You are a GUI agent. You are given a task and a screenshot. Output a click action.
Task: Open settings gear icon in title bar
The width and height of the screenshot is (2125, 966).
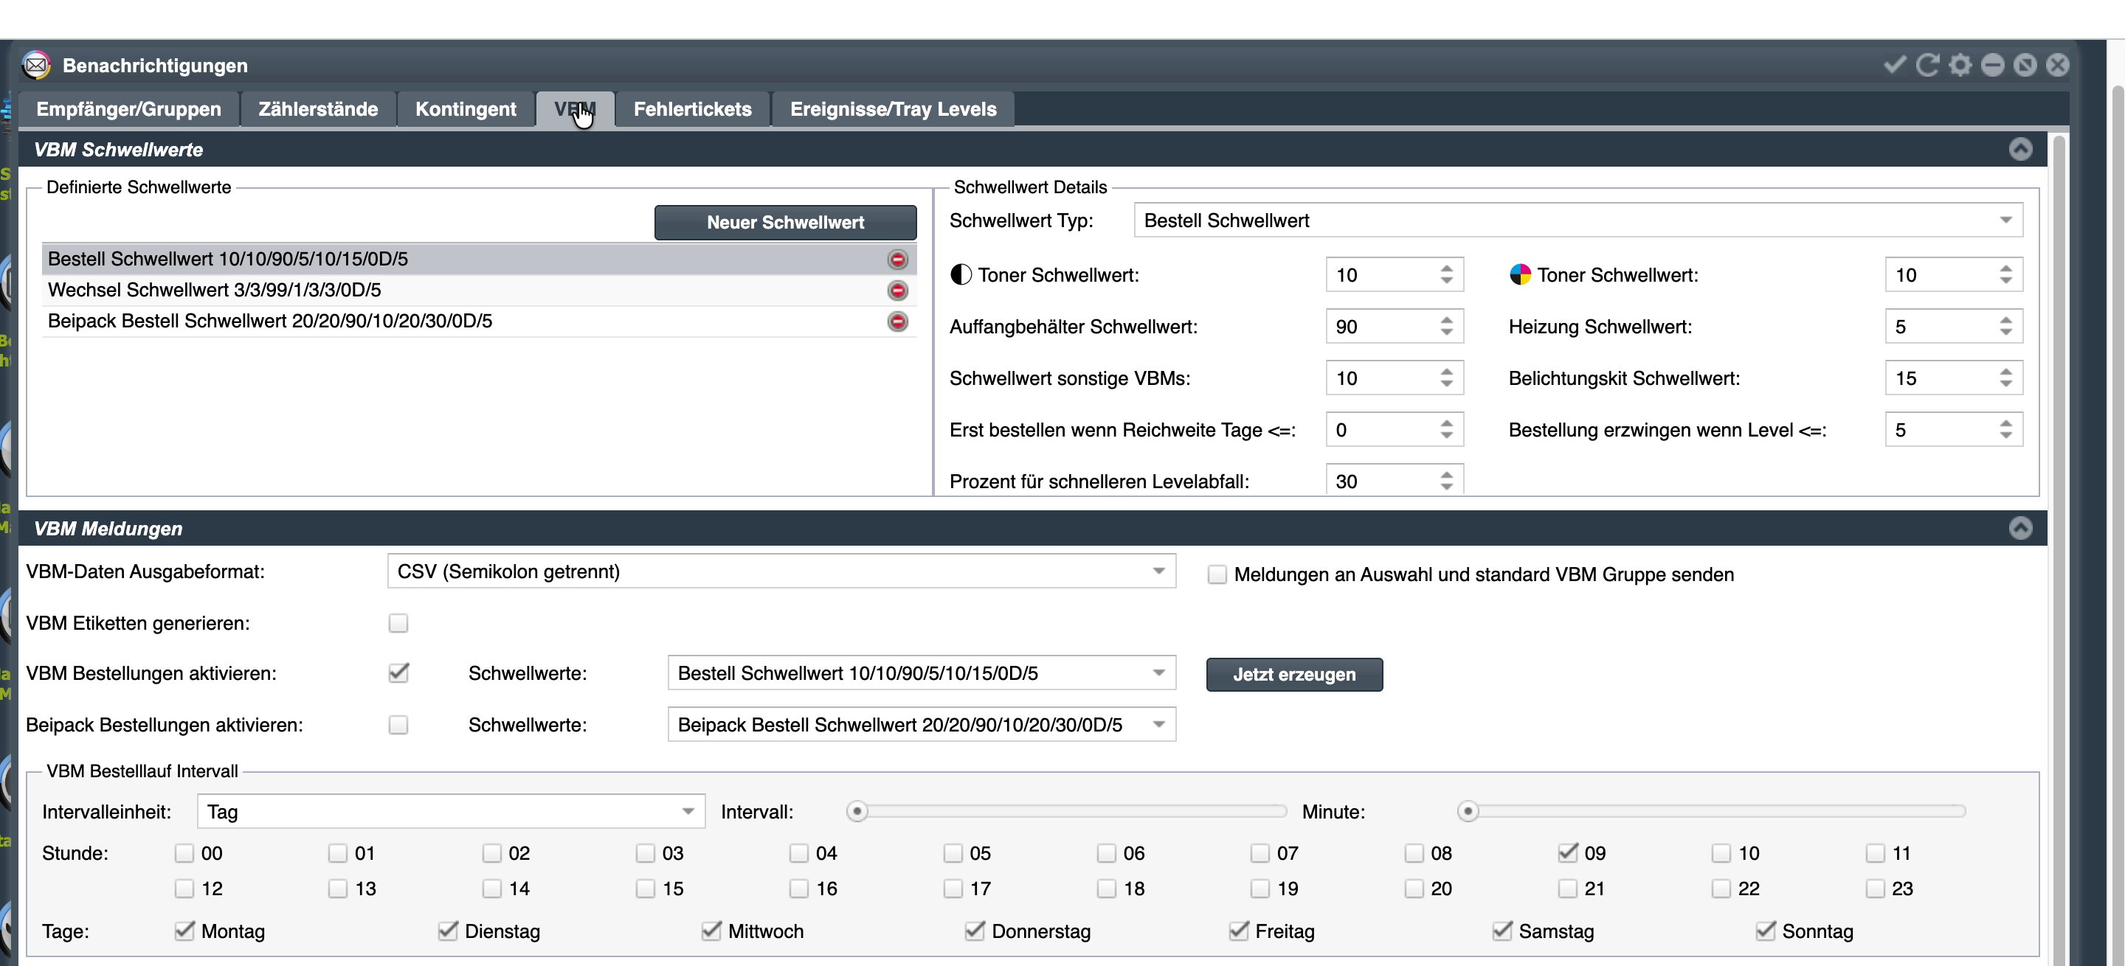tap(1960, 64)
